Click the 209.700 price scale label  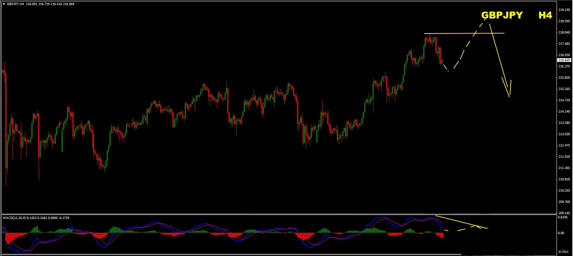tap(564, 202)
